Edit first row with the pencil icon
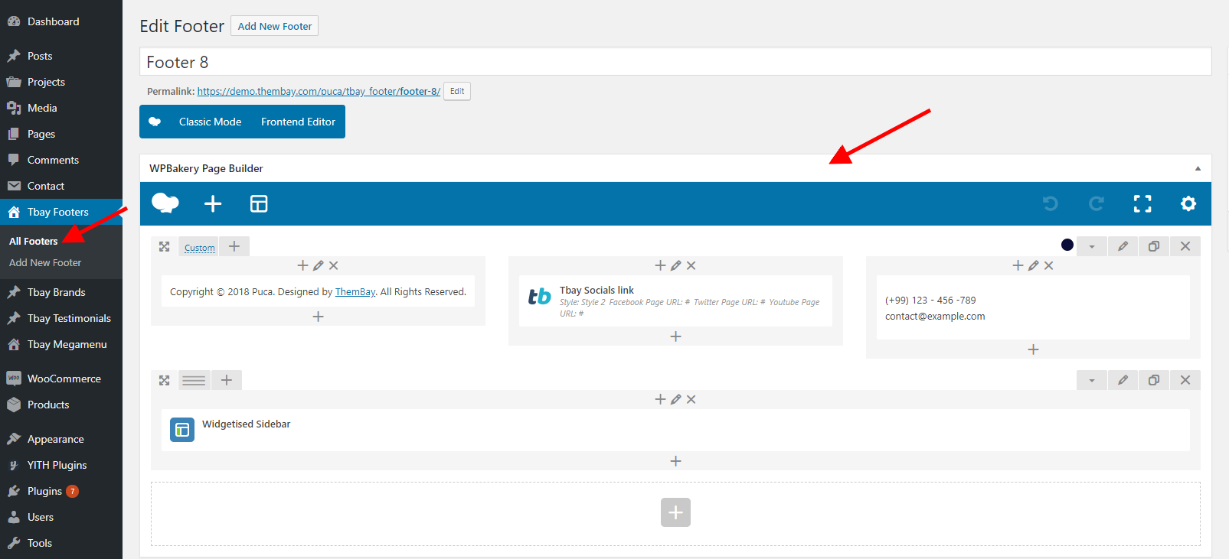 coord(1123,246)
